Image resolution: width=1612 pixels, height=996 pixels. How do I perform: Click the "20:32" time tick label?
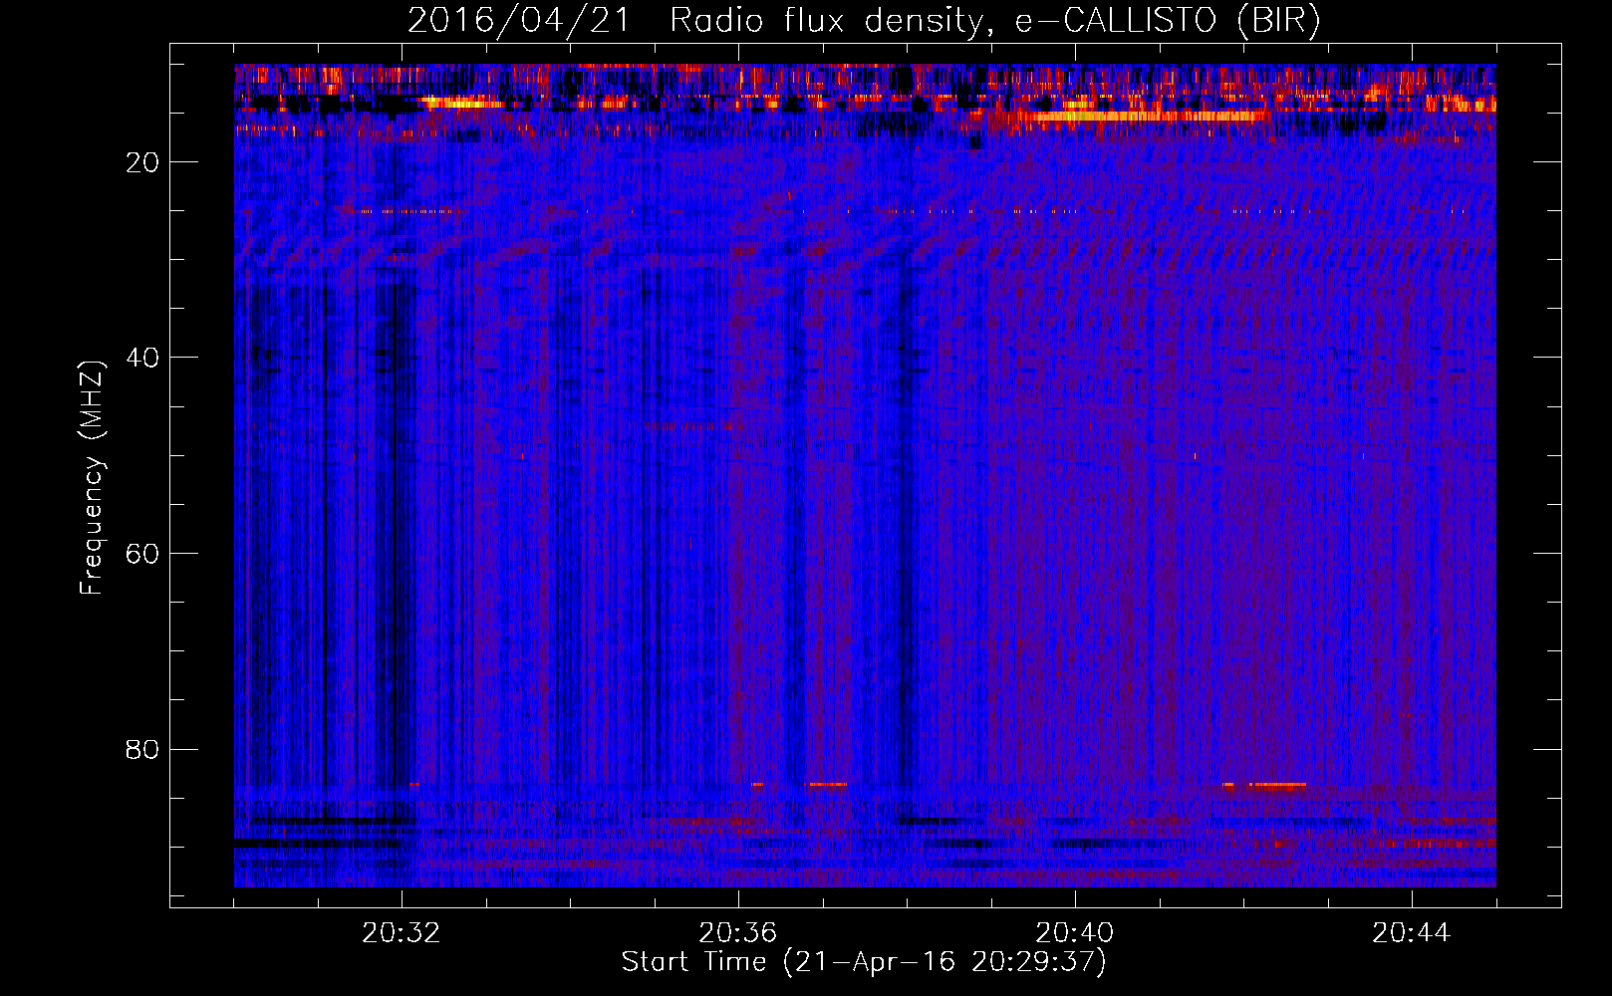[402, 933]
